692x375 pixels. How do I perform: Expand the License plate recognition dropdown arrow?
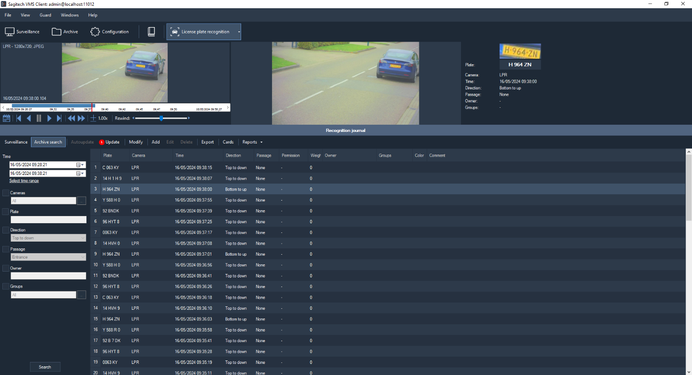[x=239, y=32]
